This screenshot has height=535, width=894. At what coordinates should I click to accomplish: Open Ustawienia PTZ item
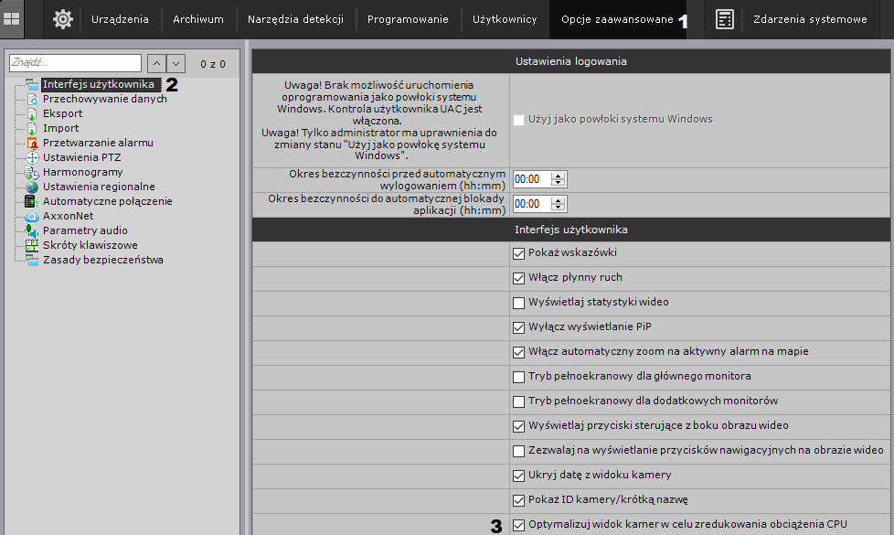point(82,157)
